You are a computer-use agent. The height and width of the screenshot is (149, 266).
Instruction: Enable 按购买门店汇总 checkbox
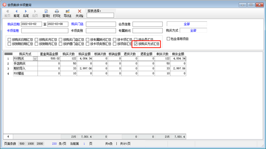(x=60, y=40)
